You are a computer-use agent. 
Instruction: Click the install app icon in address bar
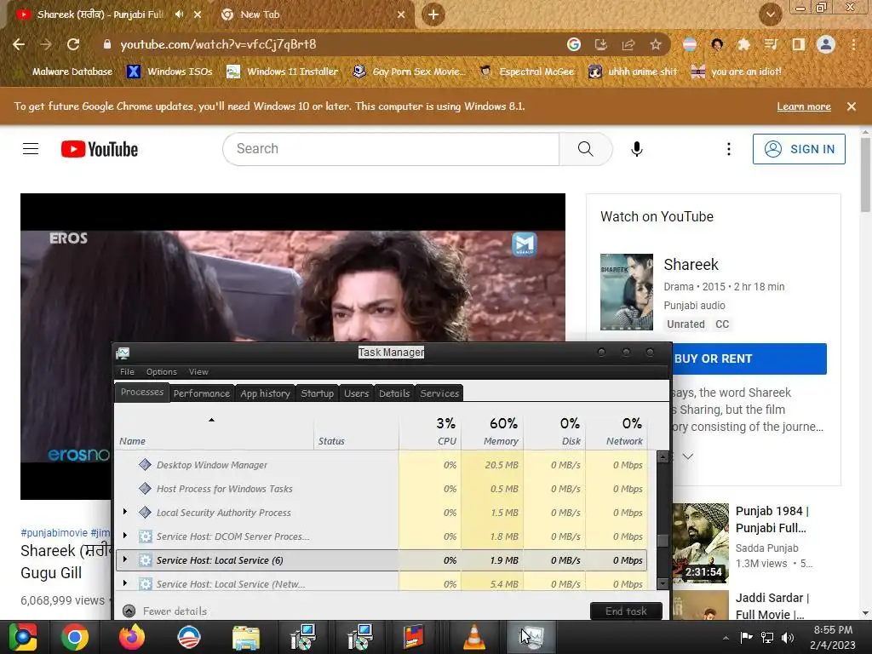point(601,44)
